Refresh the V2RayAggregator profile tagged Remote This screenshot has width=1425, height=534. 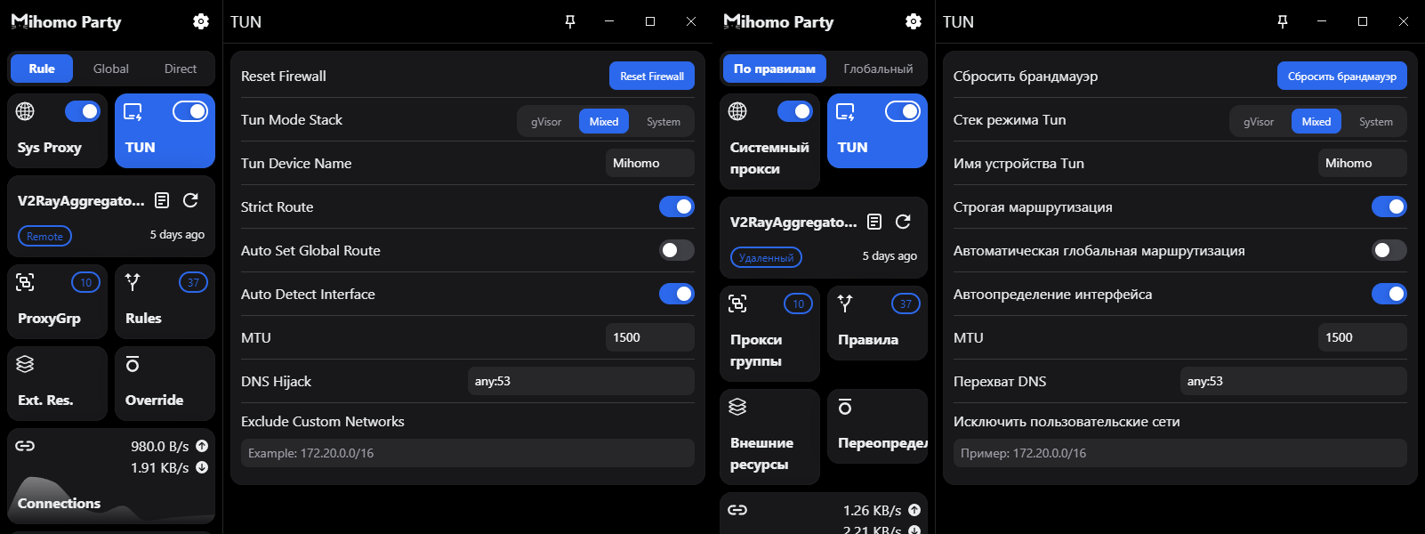(190, 200)
